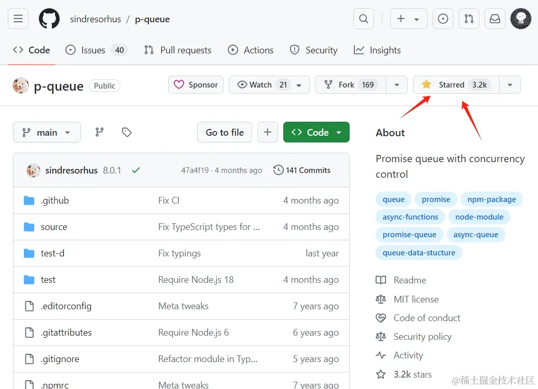Viewport: 538px width, 389px height.
Task: Switch to the Security tab
Action: click(x=314, y=50)
